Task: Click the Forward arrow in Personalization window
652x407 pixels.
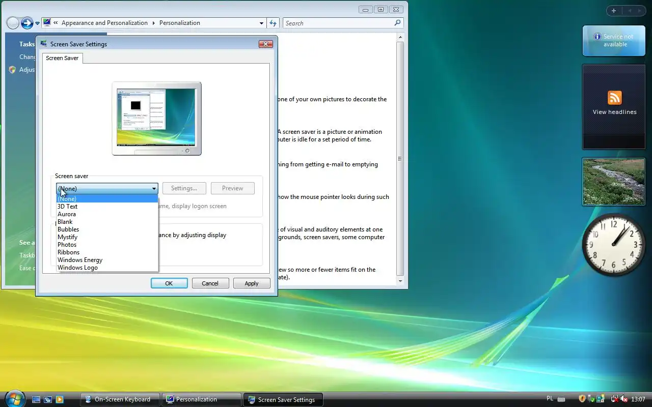Action: coord(27,23)
